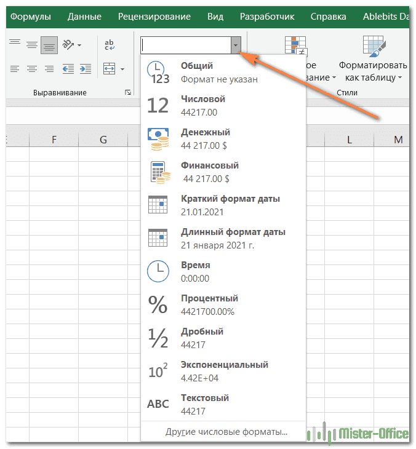The height and width of the screenshot is (449, 416).
Task: Switch to the Разработчик tab
Action: tap(267, 17)
